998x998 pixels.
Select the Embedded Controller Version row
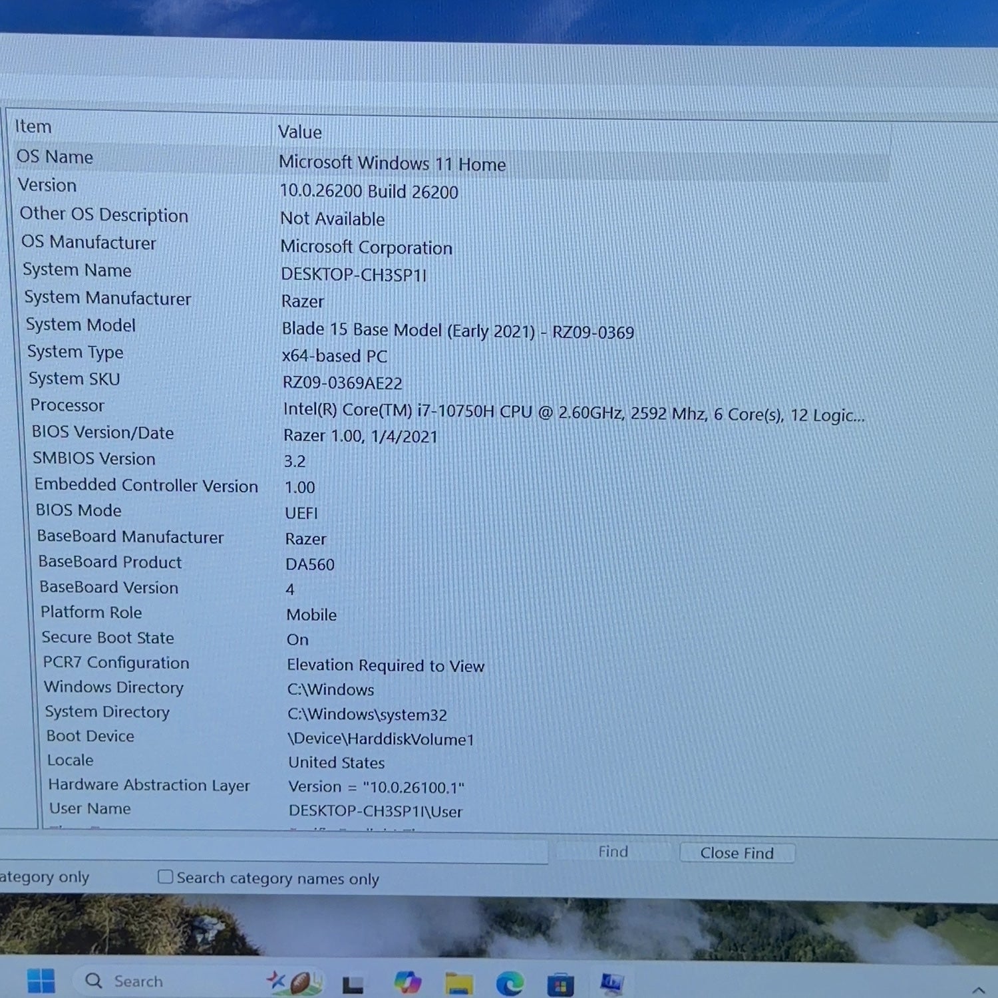(x=146, y=485)
